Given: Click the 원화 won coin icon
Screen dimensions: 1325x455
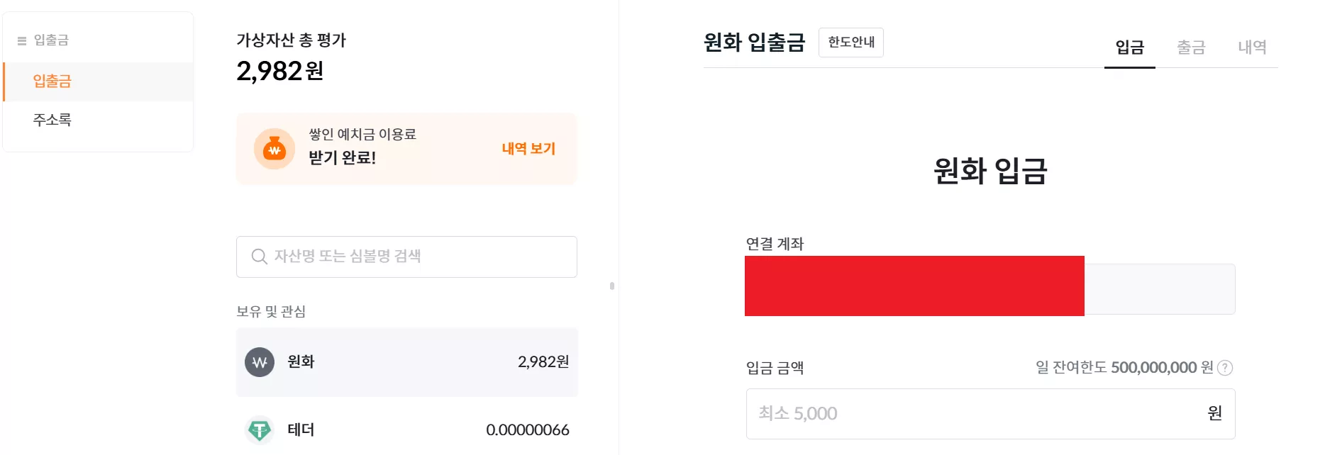Looking at the screenshot, I should 260,362.
